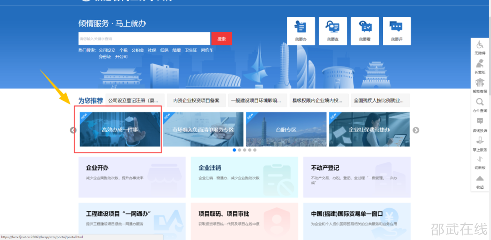Viewport: 491px width, 240px height.
Task: Select the 全国残疾人按比例就业 recommendation tab
Action: point(379,100)
